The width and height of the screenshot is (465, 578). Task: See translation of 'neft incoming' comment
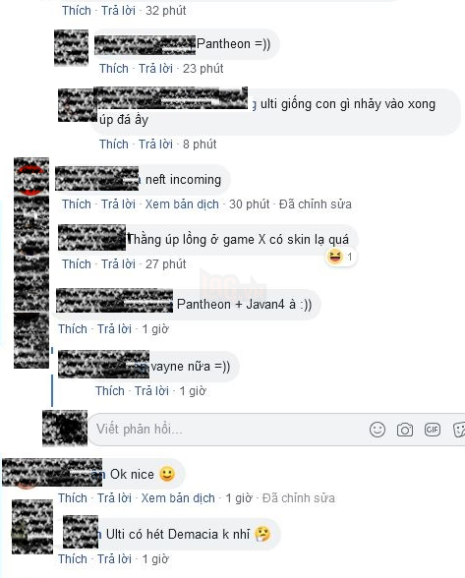[182, 204]
